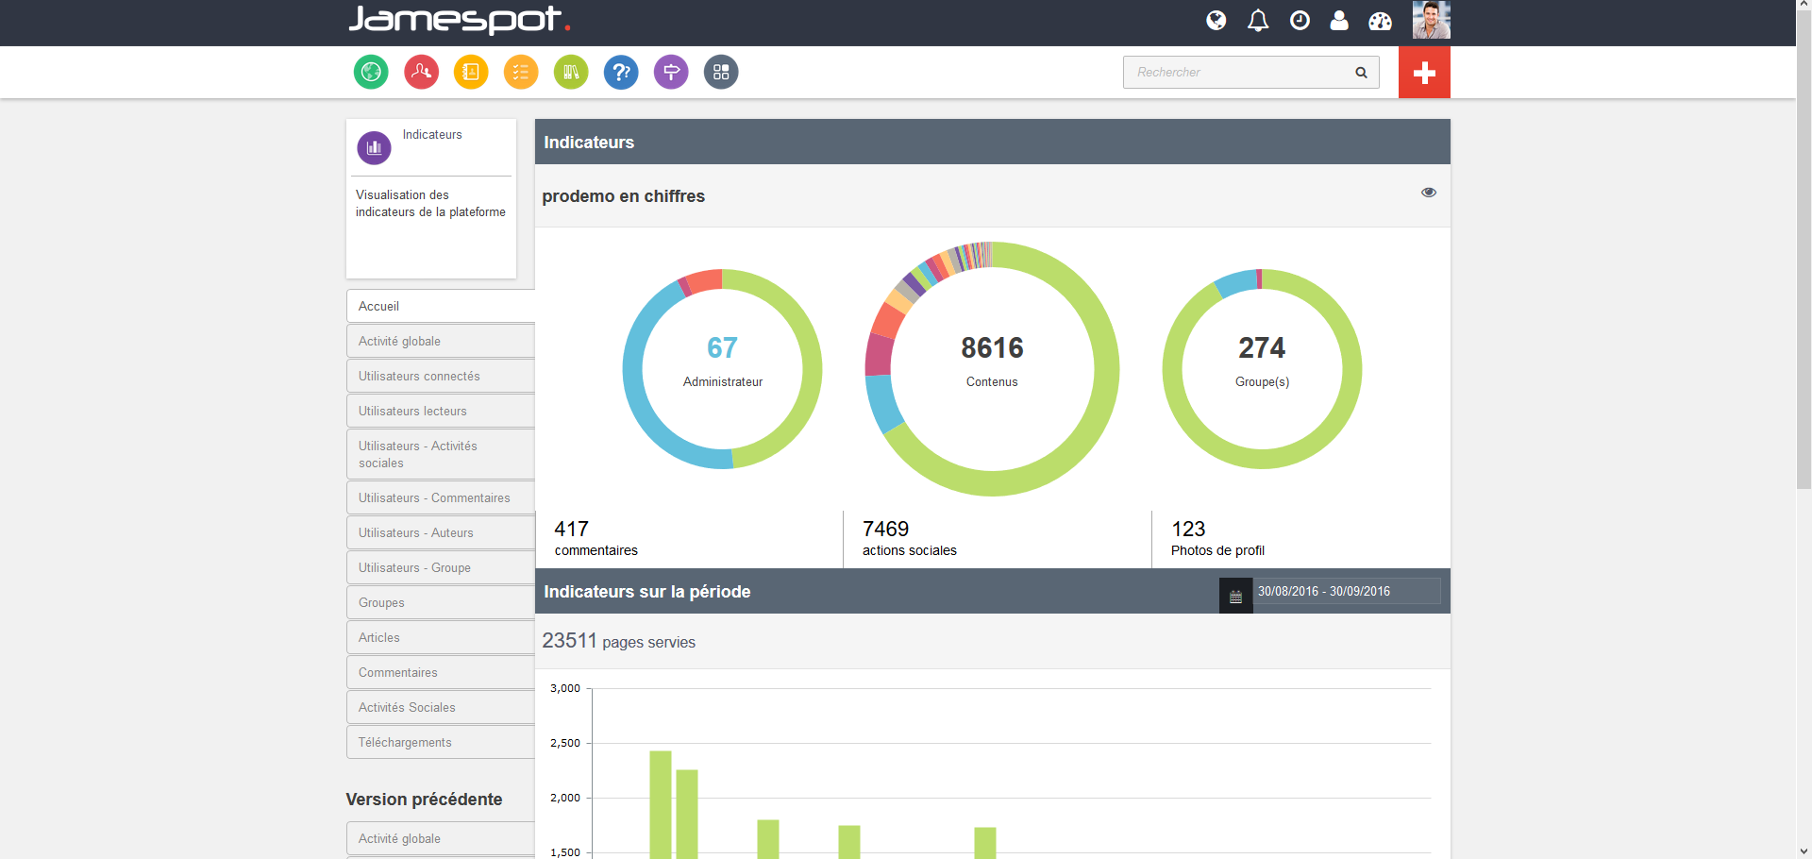Open the blue question mark icon
Image resolution: width=1812 pixels, height=859 pixels.
[x=621, y=72]
